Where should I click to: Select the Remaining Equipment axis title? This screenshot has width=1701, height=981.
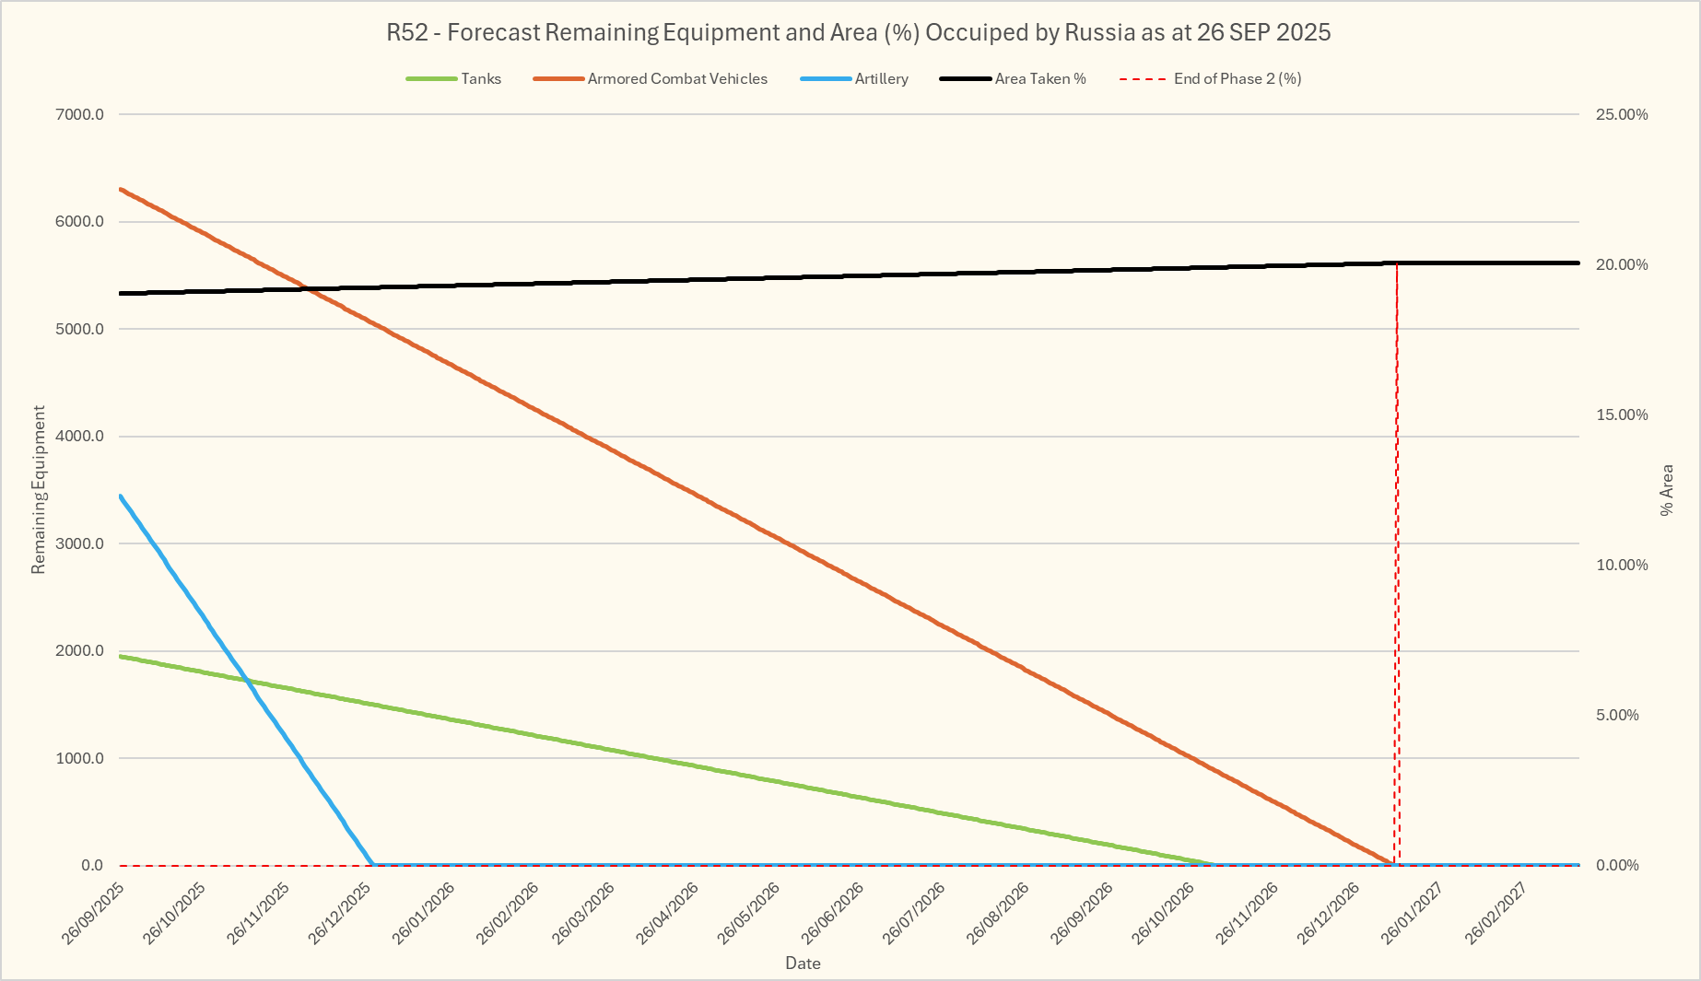(x=38, y=490)
